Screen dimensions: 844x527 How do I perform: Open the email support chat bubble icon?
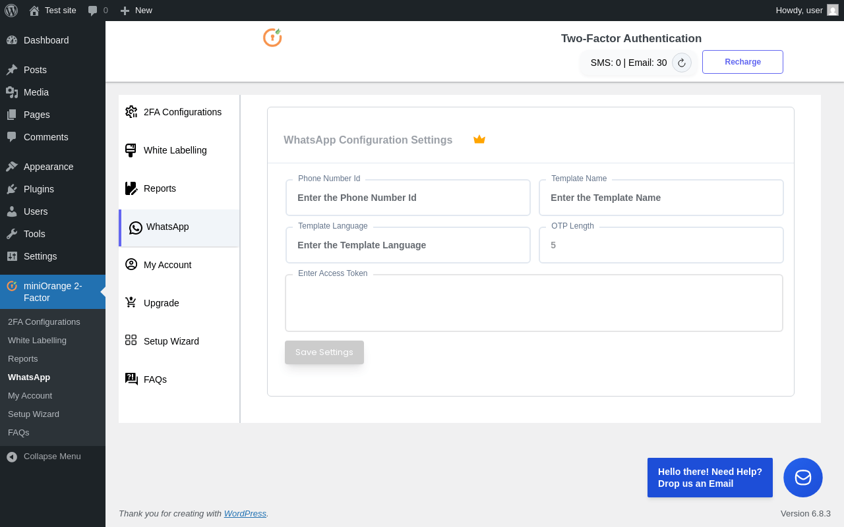tap(802, 478)
